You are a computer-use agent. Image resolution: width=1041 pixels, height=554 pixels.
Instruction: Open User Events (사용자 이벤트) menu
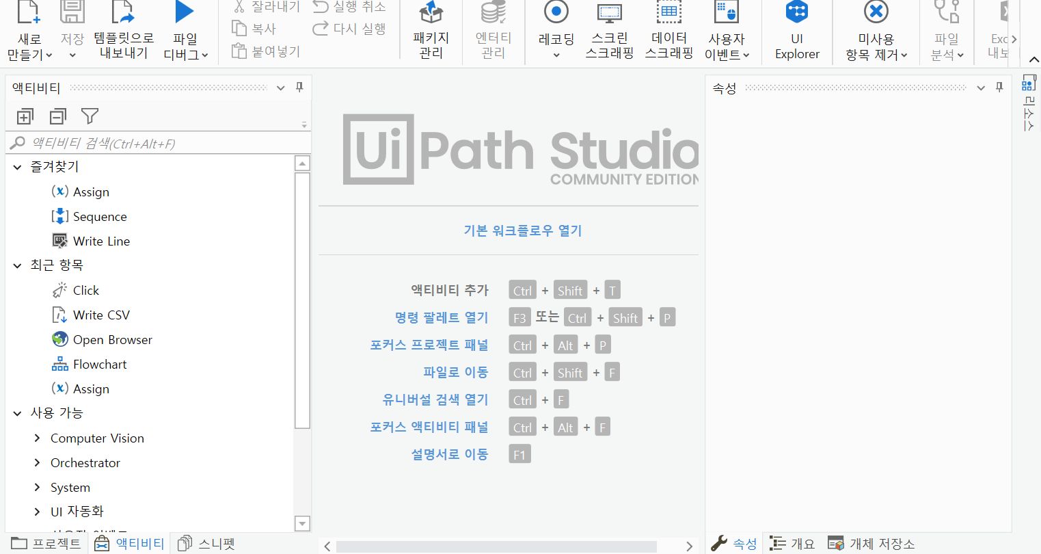pyautogui.click(x=727, y=31)
